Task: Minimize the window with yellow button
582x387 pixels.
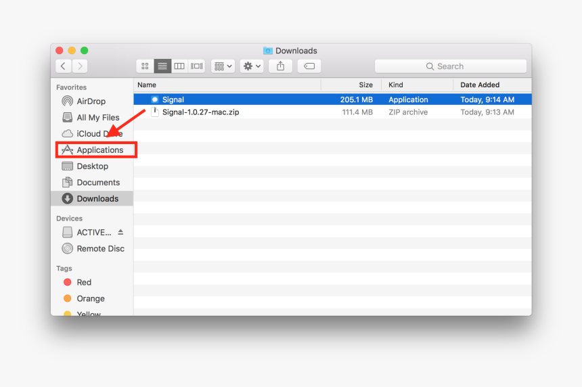Action: 72,51
